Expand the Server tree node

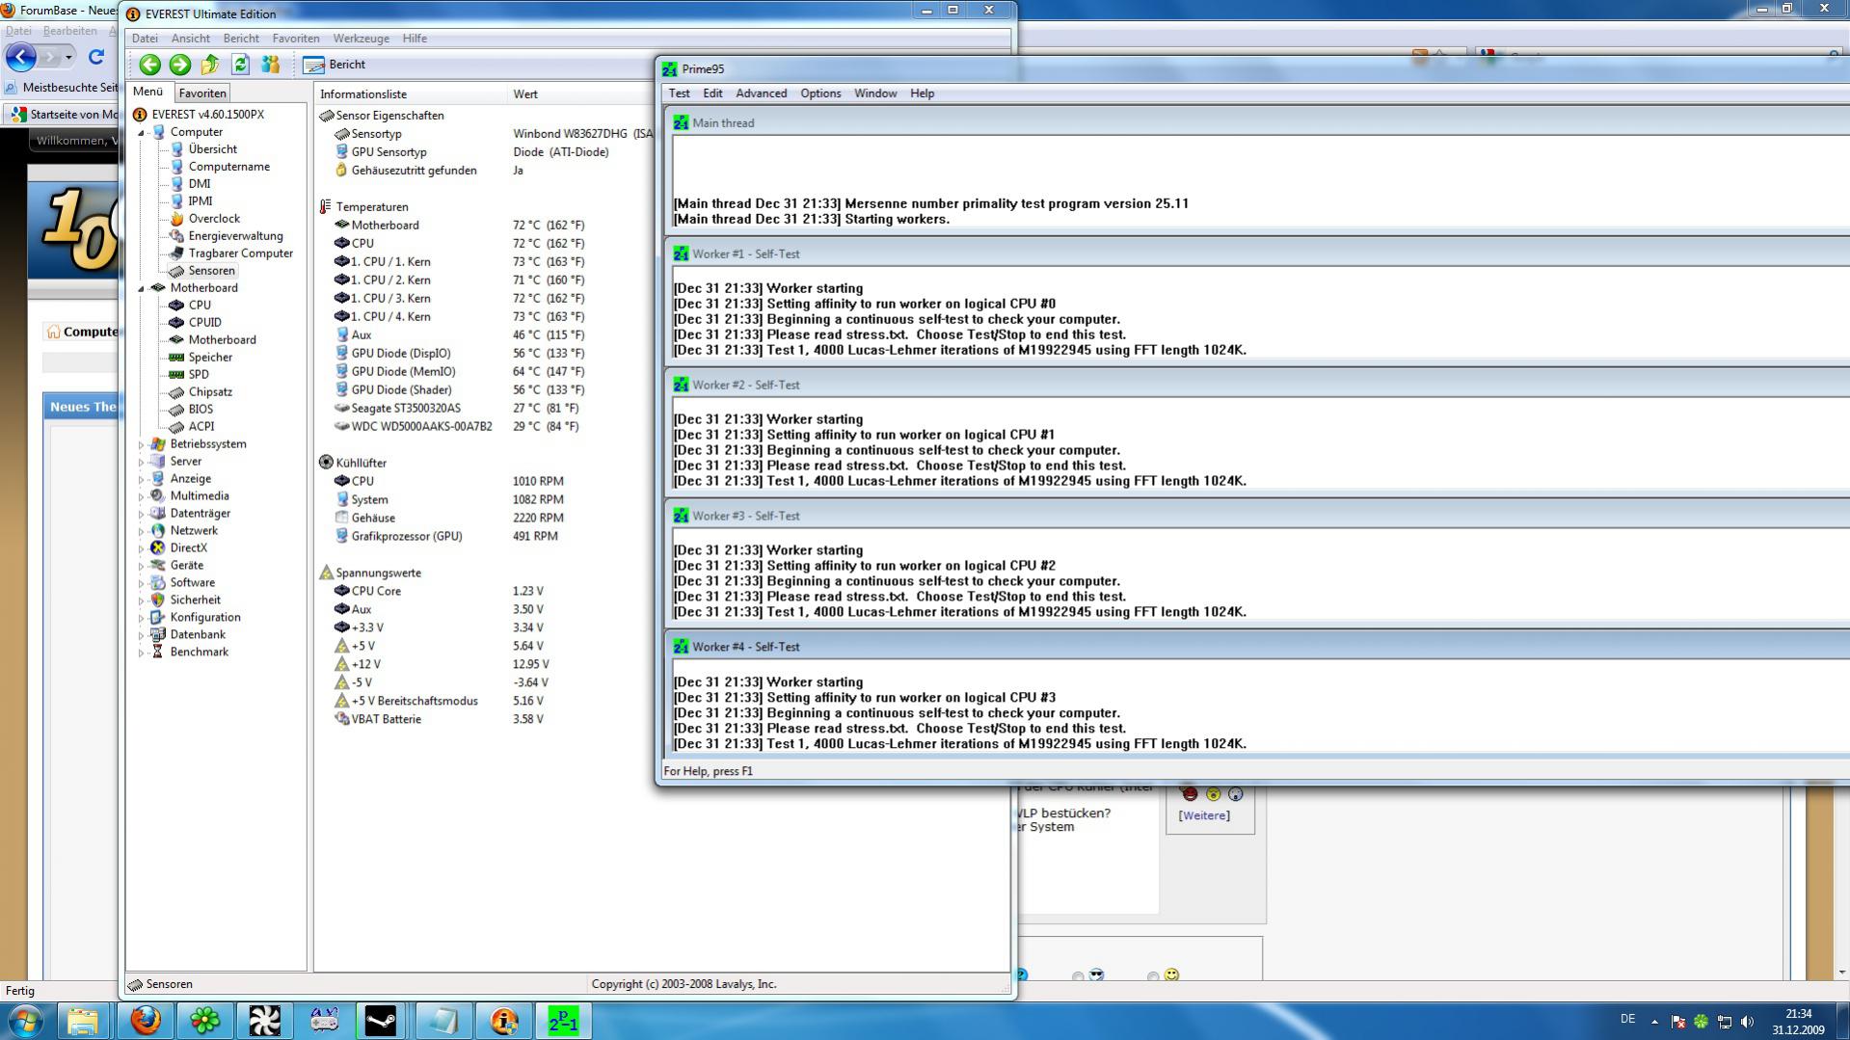[x=142, y=463]
